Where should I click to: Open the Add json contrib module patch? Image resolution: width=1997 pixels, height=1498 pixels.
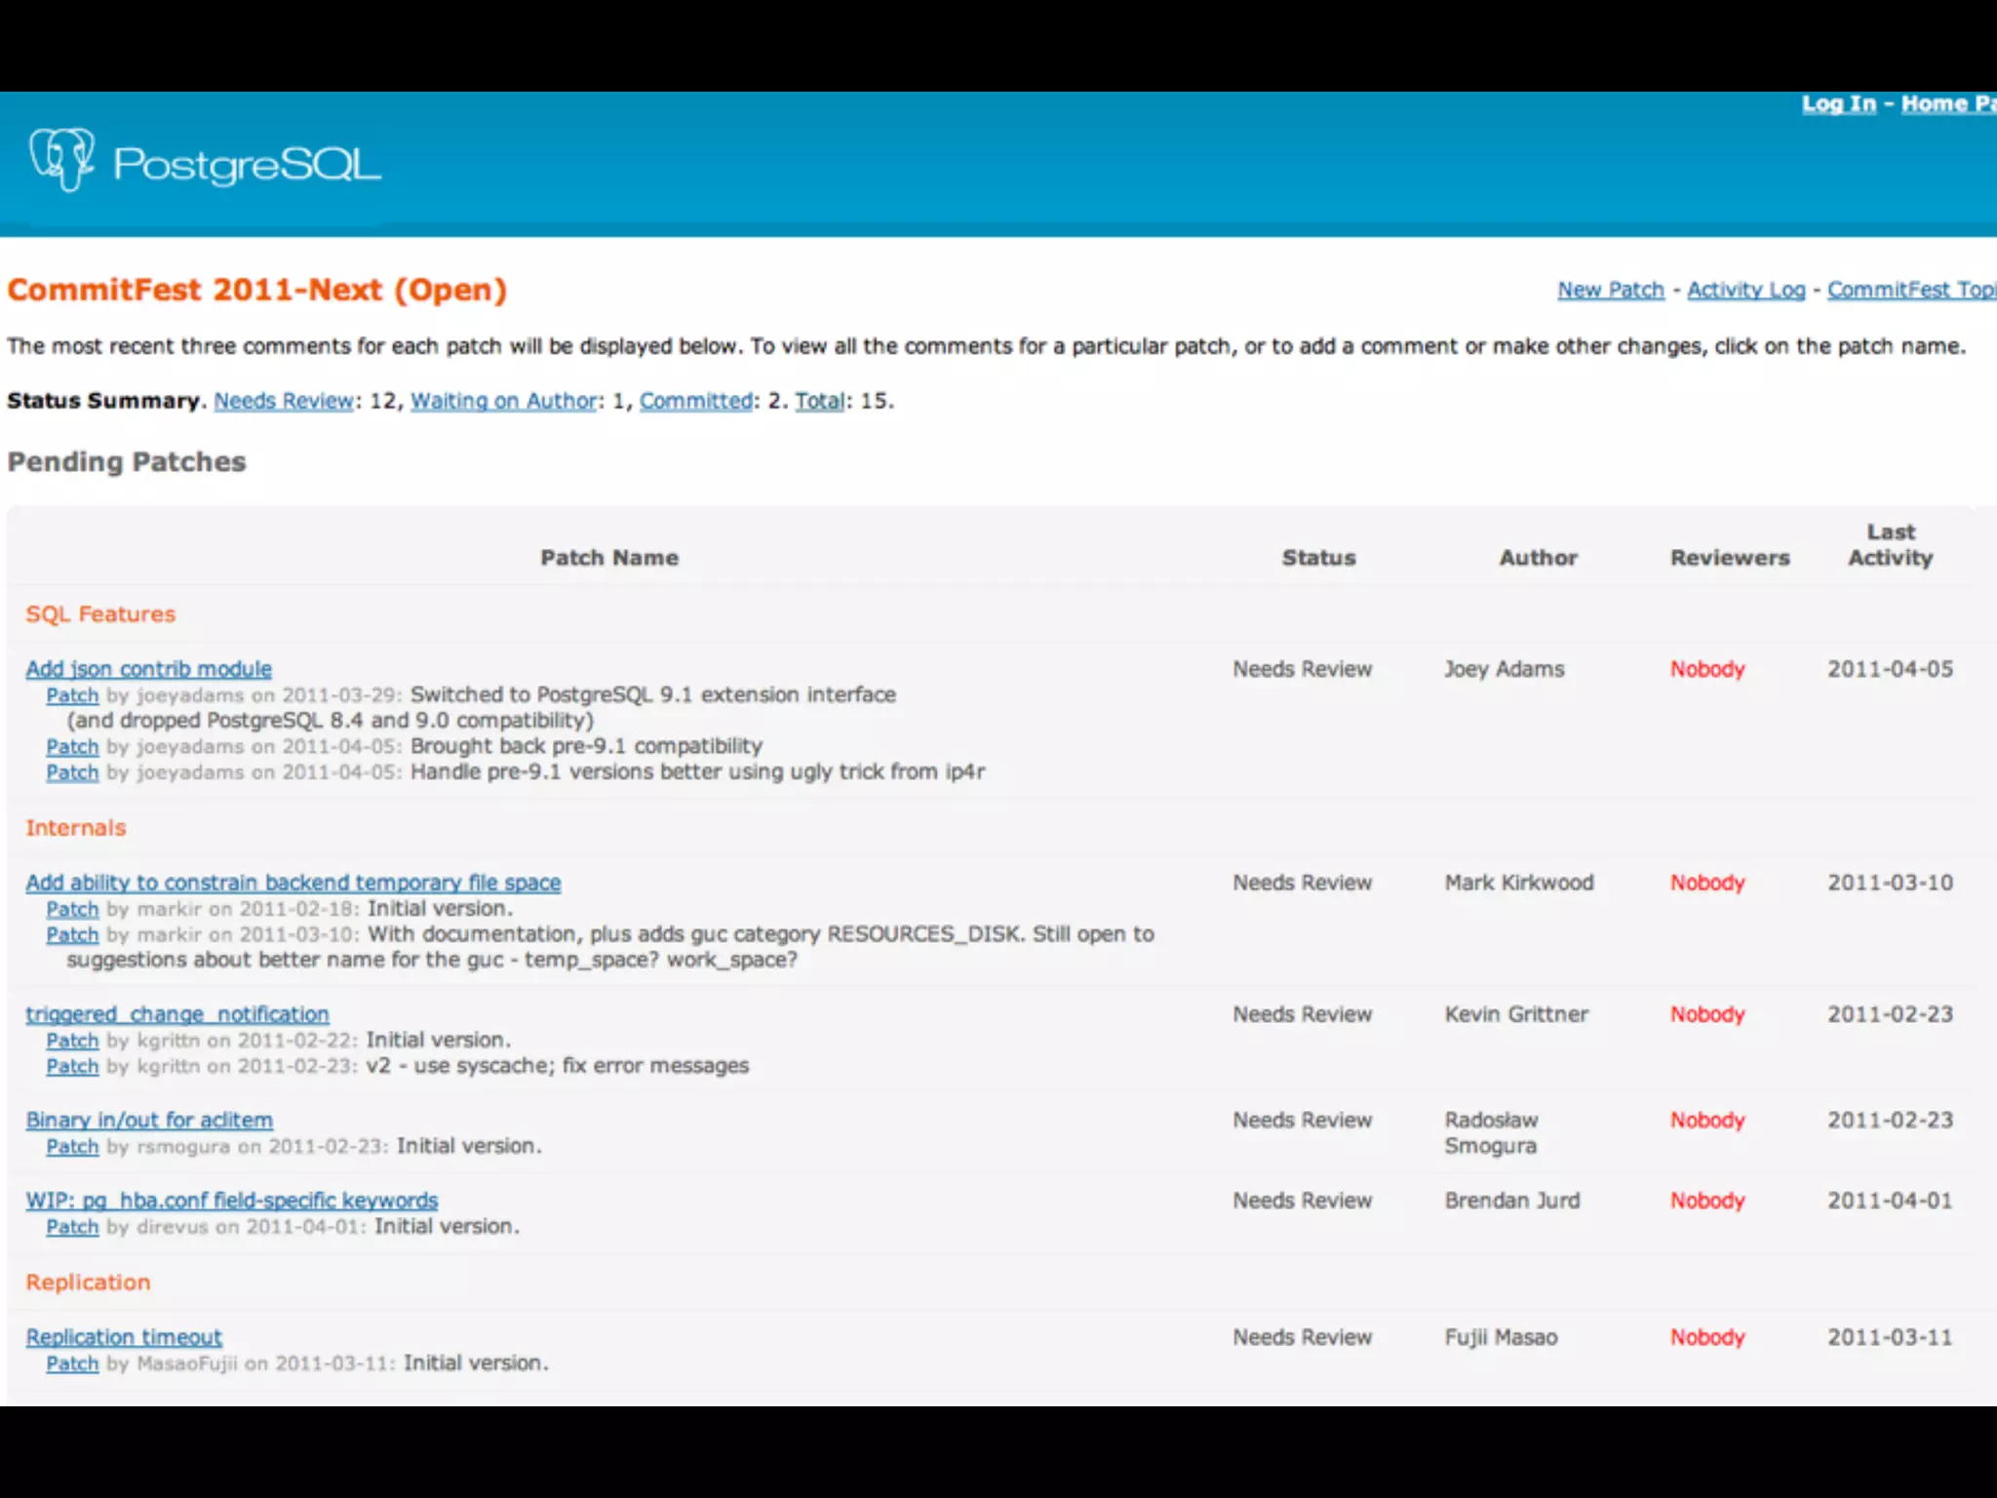(x=148, y=669)
